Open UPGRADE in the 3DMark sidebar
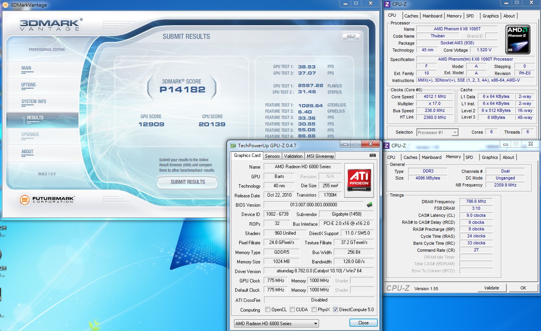 pyautogui.click(x=30, y=134)
